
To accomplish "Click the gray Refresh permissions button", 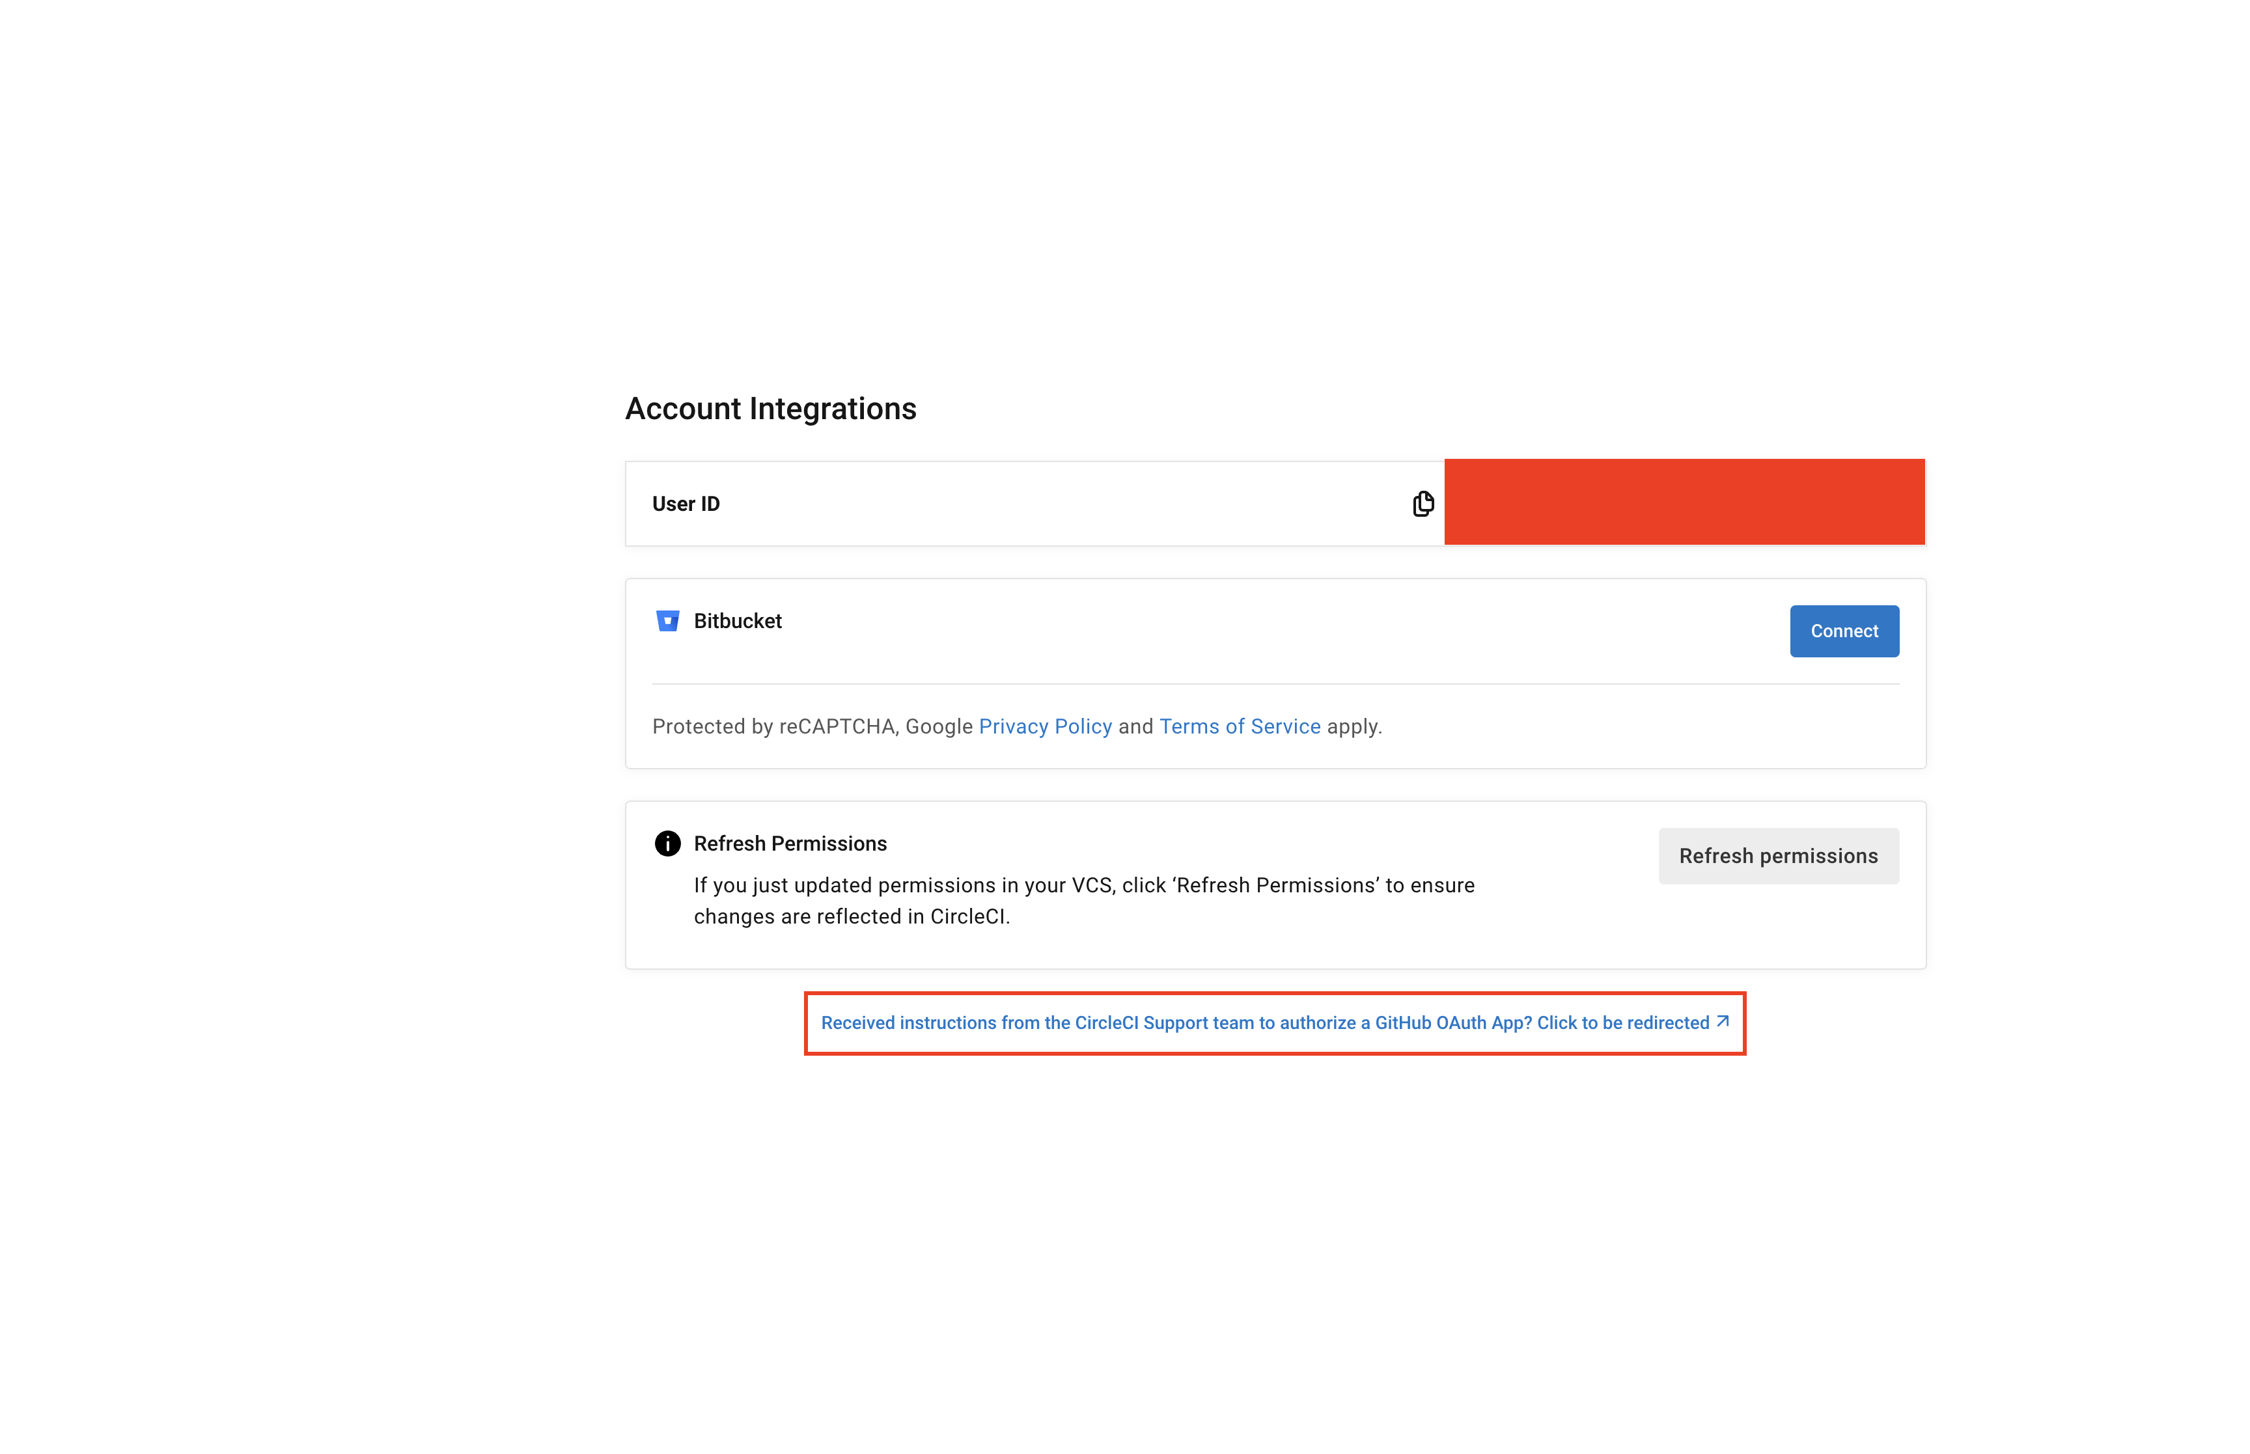I will (x=1778, y=855).
